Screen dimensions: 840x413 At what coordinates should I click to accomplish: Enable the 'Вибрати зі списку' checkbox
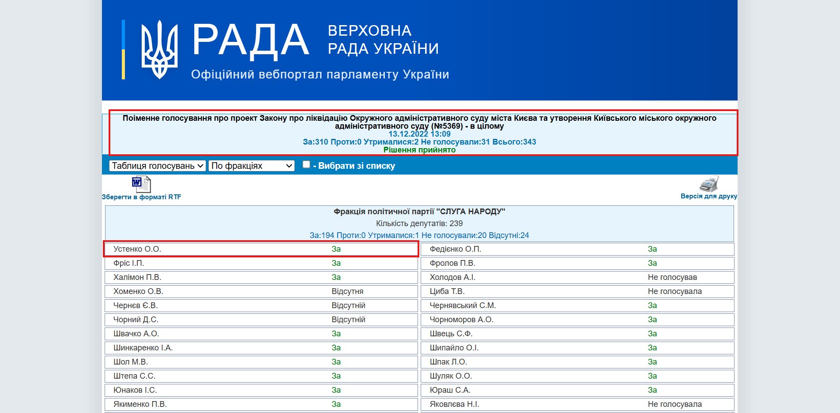point(306,164)
